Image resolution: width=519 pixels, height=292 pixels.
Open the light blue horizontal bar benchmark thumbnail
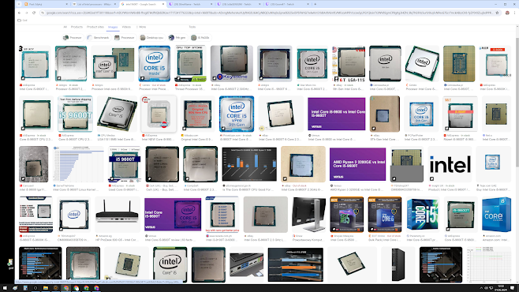coord(78,164)
